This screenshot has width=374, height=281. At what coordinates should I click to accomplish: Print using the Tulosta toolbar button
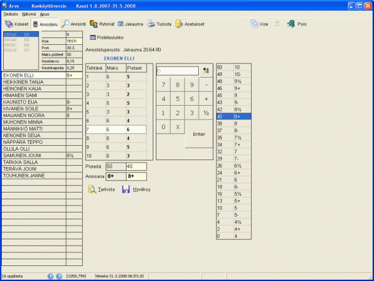tap(159, 24)
